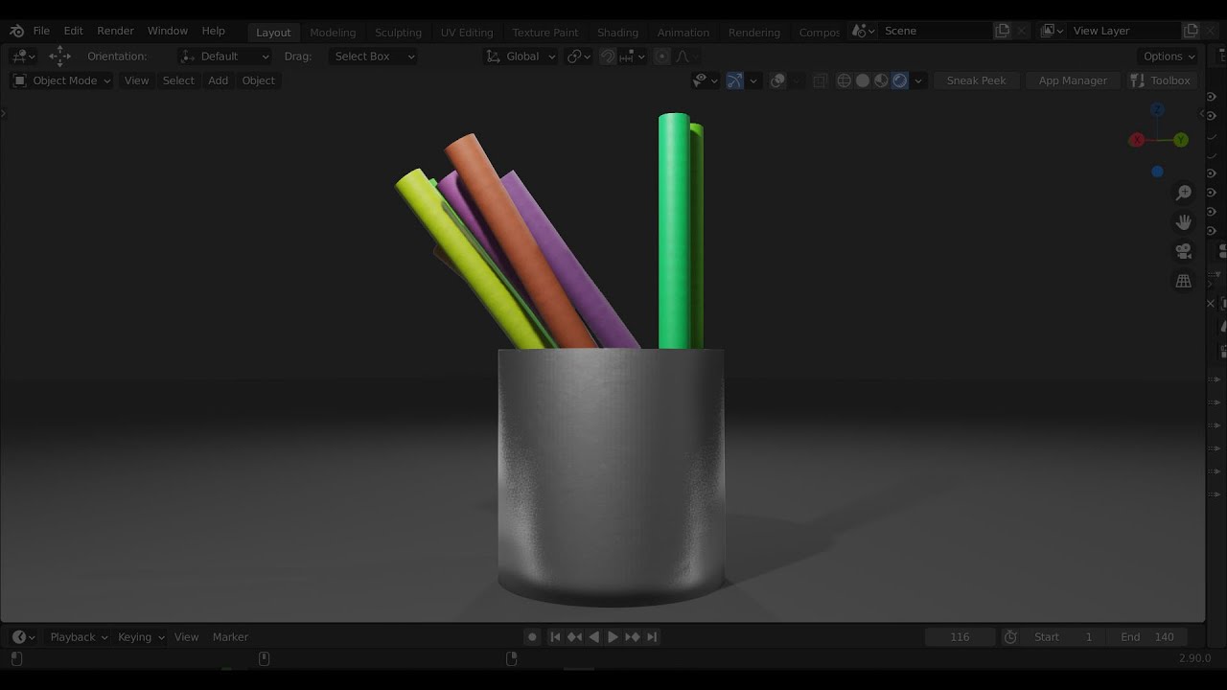
Task: Click the green Y axis gizmo
Action: pyautogui.click(x=1181, y=140)
